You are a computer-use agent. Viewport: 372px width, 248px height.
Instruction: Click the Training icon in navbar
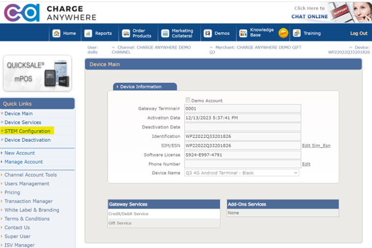click(297, 33)
